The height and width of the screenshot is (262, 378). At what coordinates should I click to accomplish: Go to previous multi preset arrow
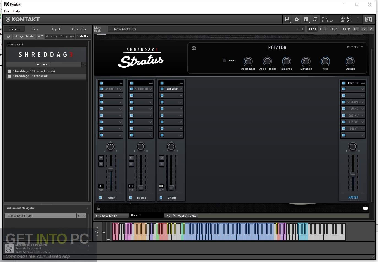coord(298,29)
